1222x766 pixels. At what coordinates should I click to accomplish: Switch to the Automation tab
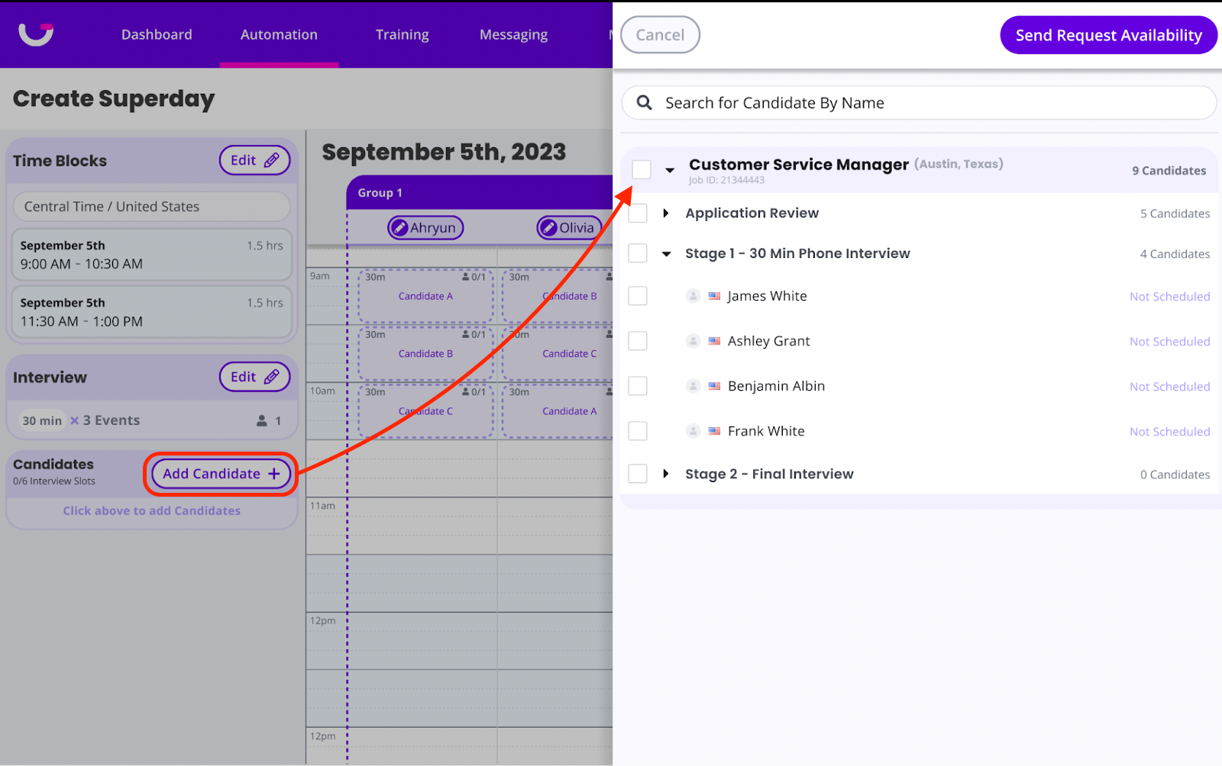pos(279,34)
